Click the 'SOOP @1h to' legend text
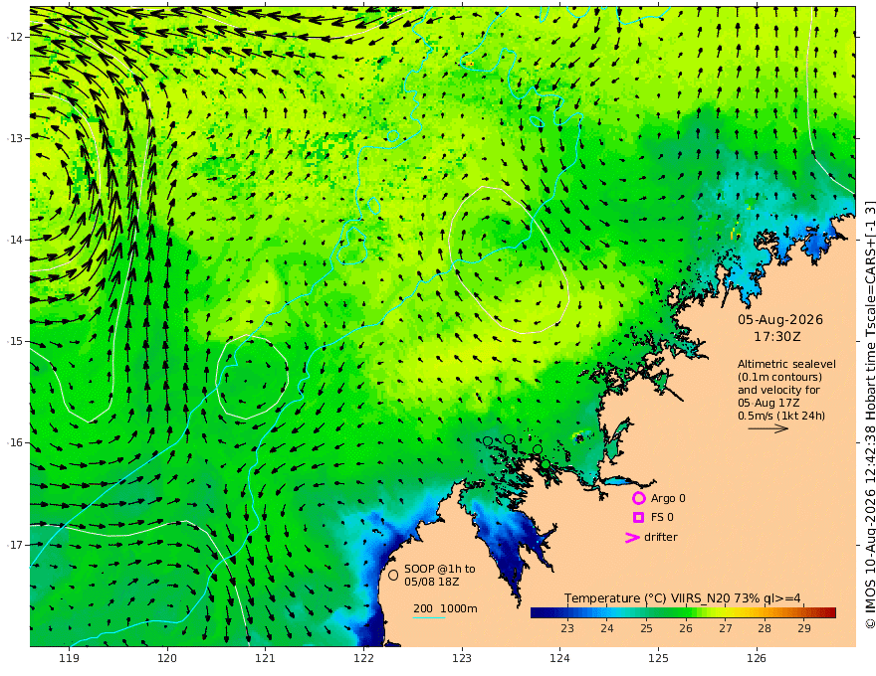 pyautogui.click(x=440, y=569)
